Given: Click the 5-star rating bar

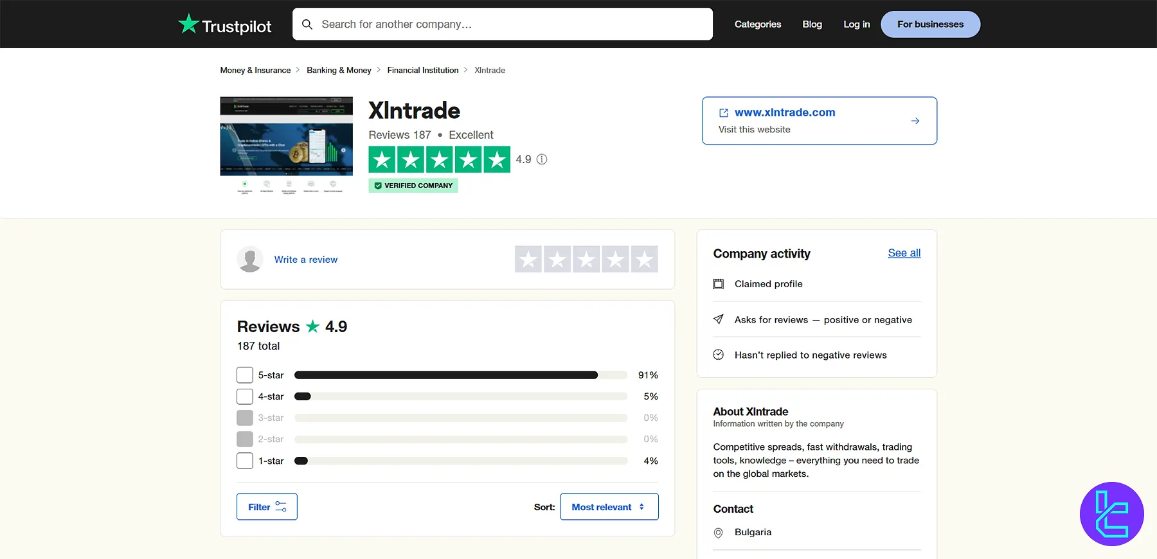Looking at the screenshot, I should (x=461, y=375).
